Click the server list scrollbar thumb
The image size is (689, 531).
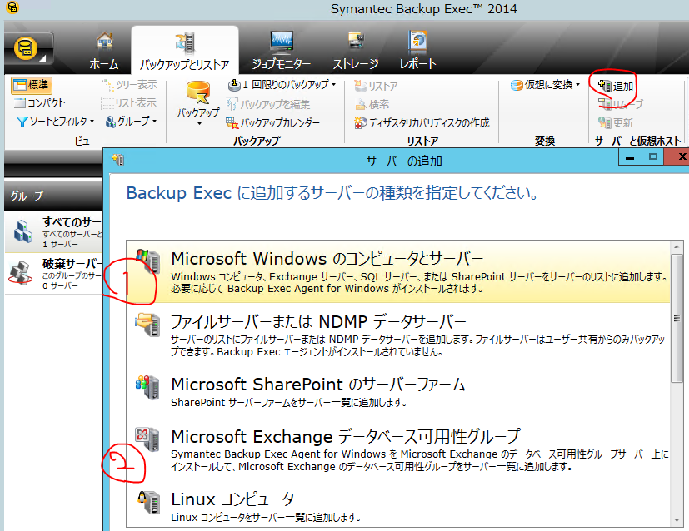click(677, 318)
